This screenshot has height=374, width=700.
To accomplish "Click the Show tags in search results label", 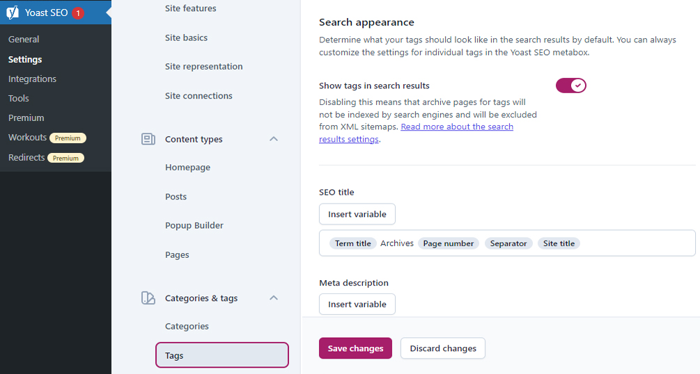I will tap(374, 86).
